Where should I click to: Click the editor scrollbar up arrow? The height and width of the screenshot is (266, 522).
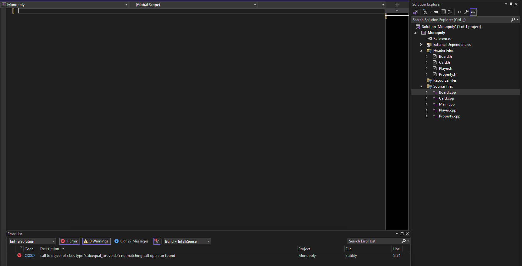397,11
